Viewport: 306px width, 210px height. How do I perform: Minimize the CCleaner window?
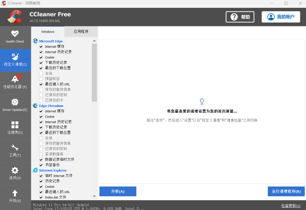click(x=272, y=3)
